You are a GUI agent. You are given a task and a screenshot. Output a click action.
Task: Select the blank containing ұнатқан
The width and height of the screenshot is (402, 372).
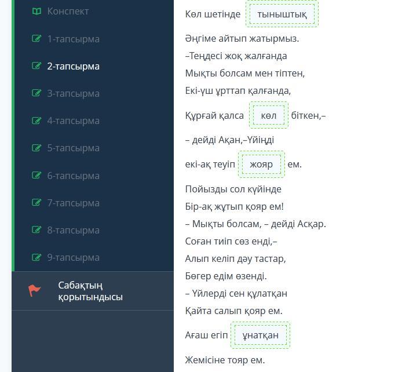[x=260, y=335]
